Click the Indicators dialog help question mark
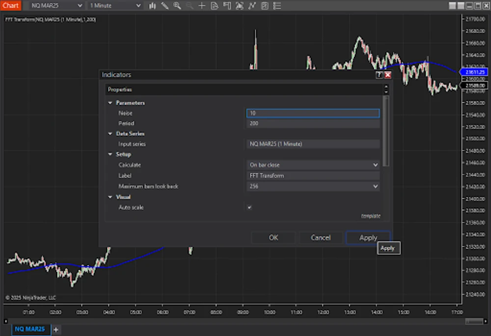The image size is (491, 336). click(379, 75)
